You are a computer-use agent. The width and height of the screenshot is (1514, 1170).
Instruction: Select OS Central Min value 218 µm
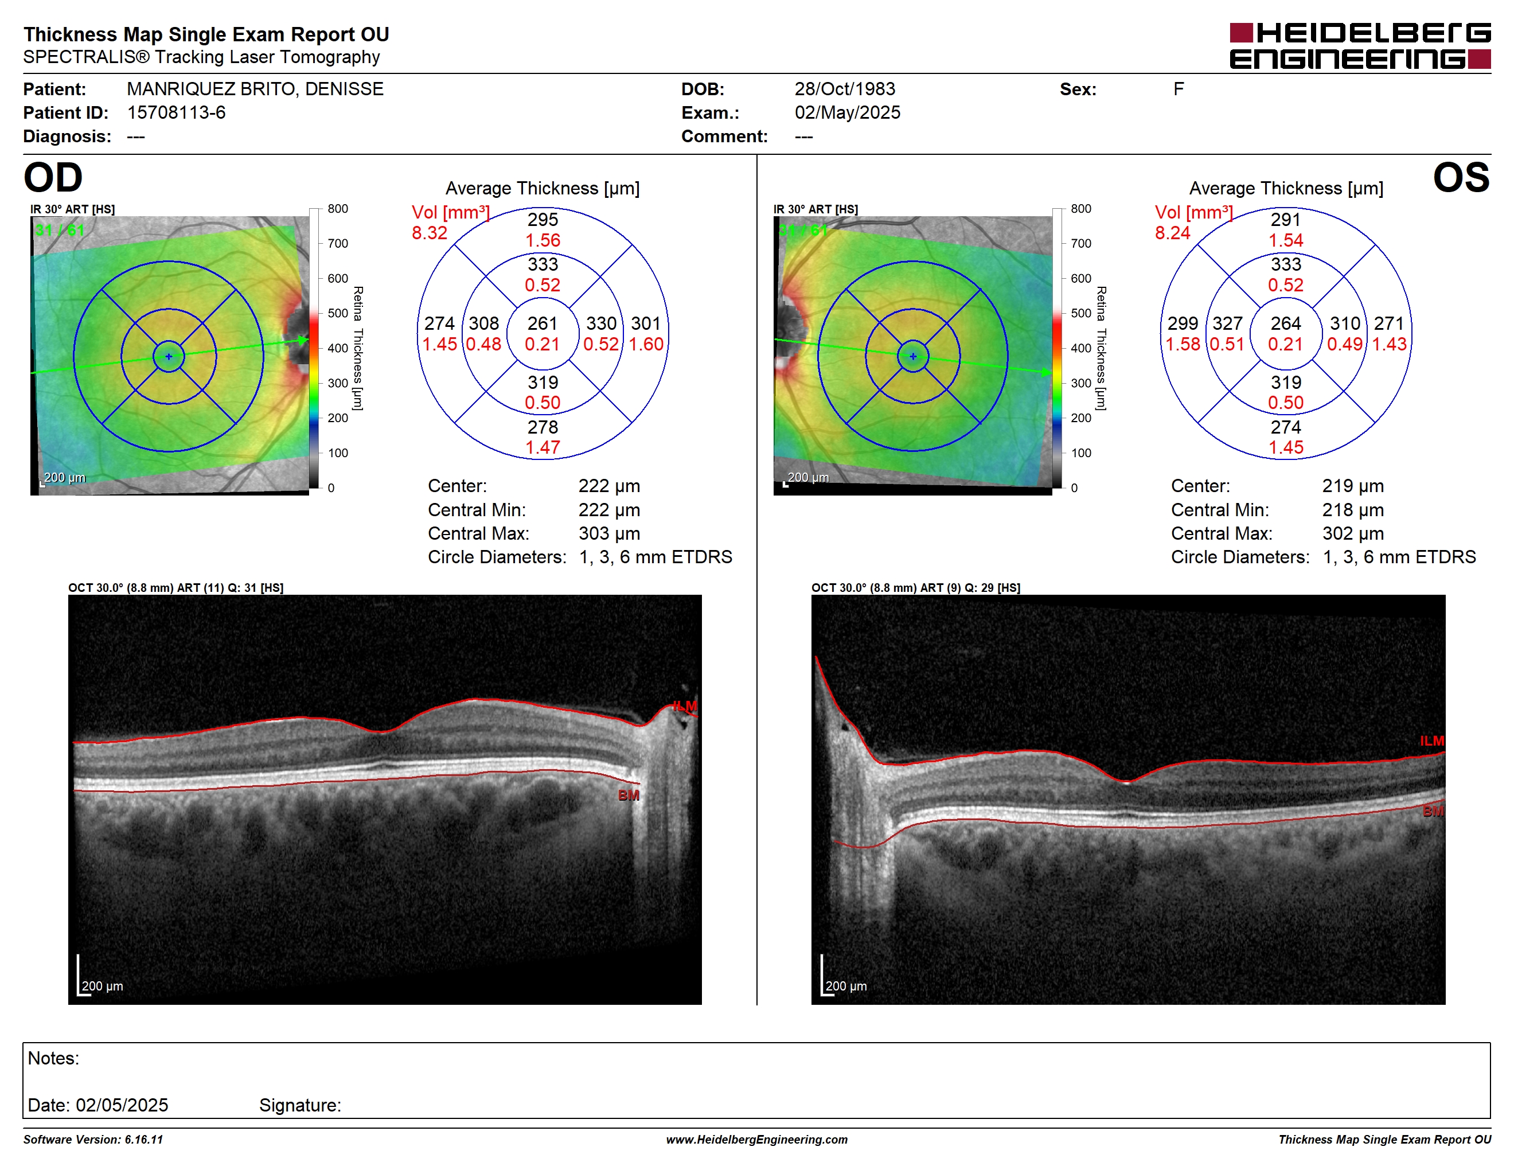tap(1352, 509)
